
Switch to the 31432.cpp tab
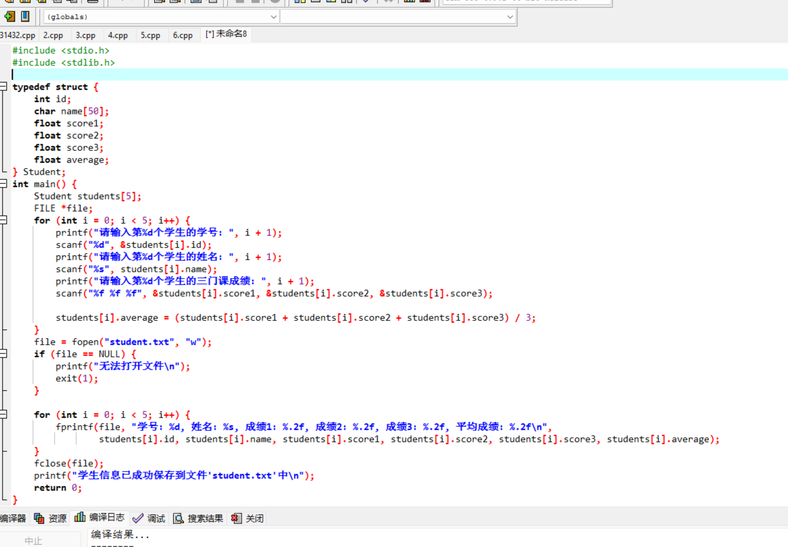[18, 35]
